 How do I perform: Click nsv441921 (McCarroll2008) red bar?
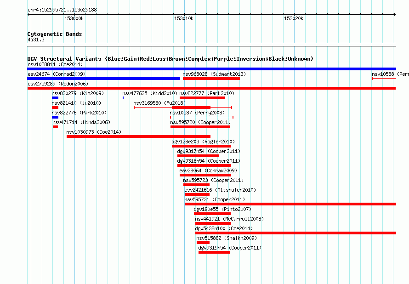(x=213, y=223)
